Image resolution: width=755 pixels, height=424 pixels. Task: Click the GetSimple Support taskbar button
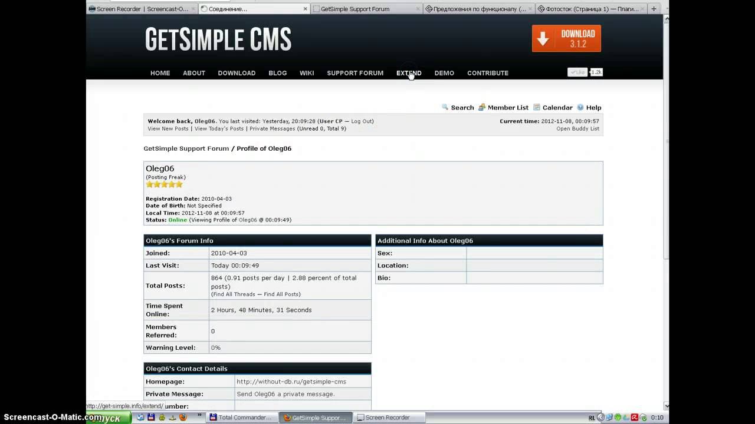(x=315, y=418)
